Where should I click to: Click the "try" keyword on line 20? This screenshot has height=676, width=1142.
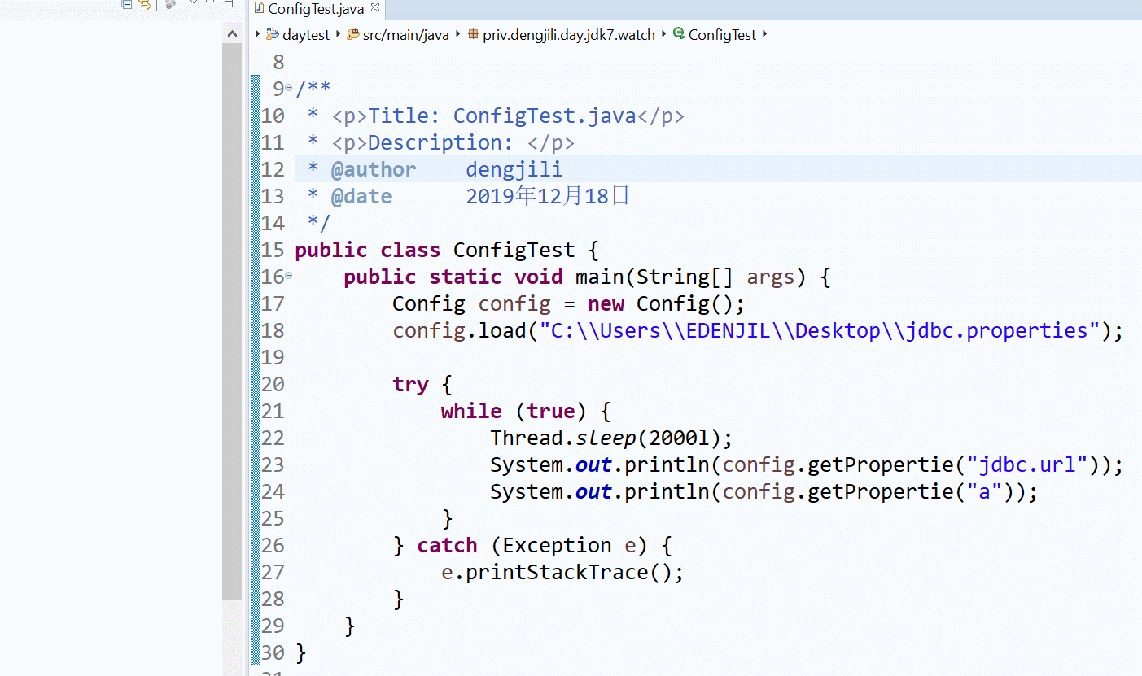click(410, 384)
